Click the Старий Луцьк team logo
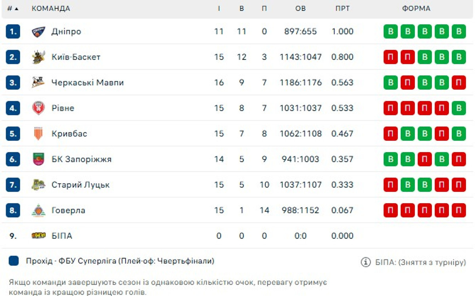This screenshot has width=475, height=296. (x=38, y=185)
